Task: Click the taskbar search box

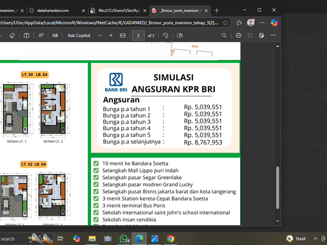Action: [x=26, y=239]
